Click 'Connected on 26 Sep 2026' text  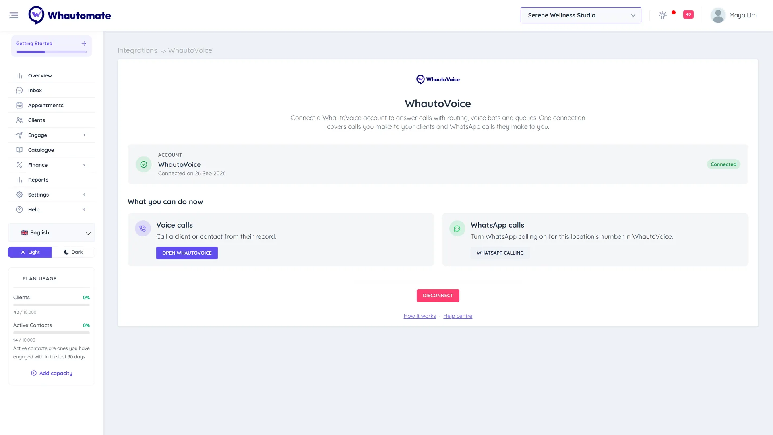tap(192, 174)
